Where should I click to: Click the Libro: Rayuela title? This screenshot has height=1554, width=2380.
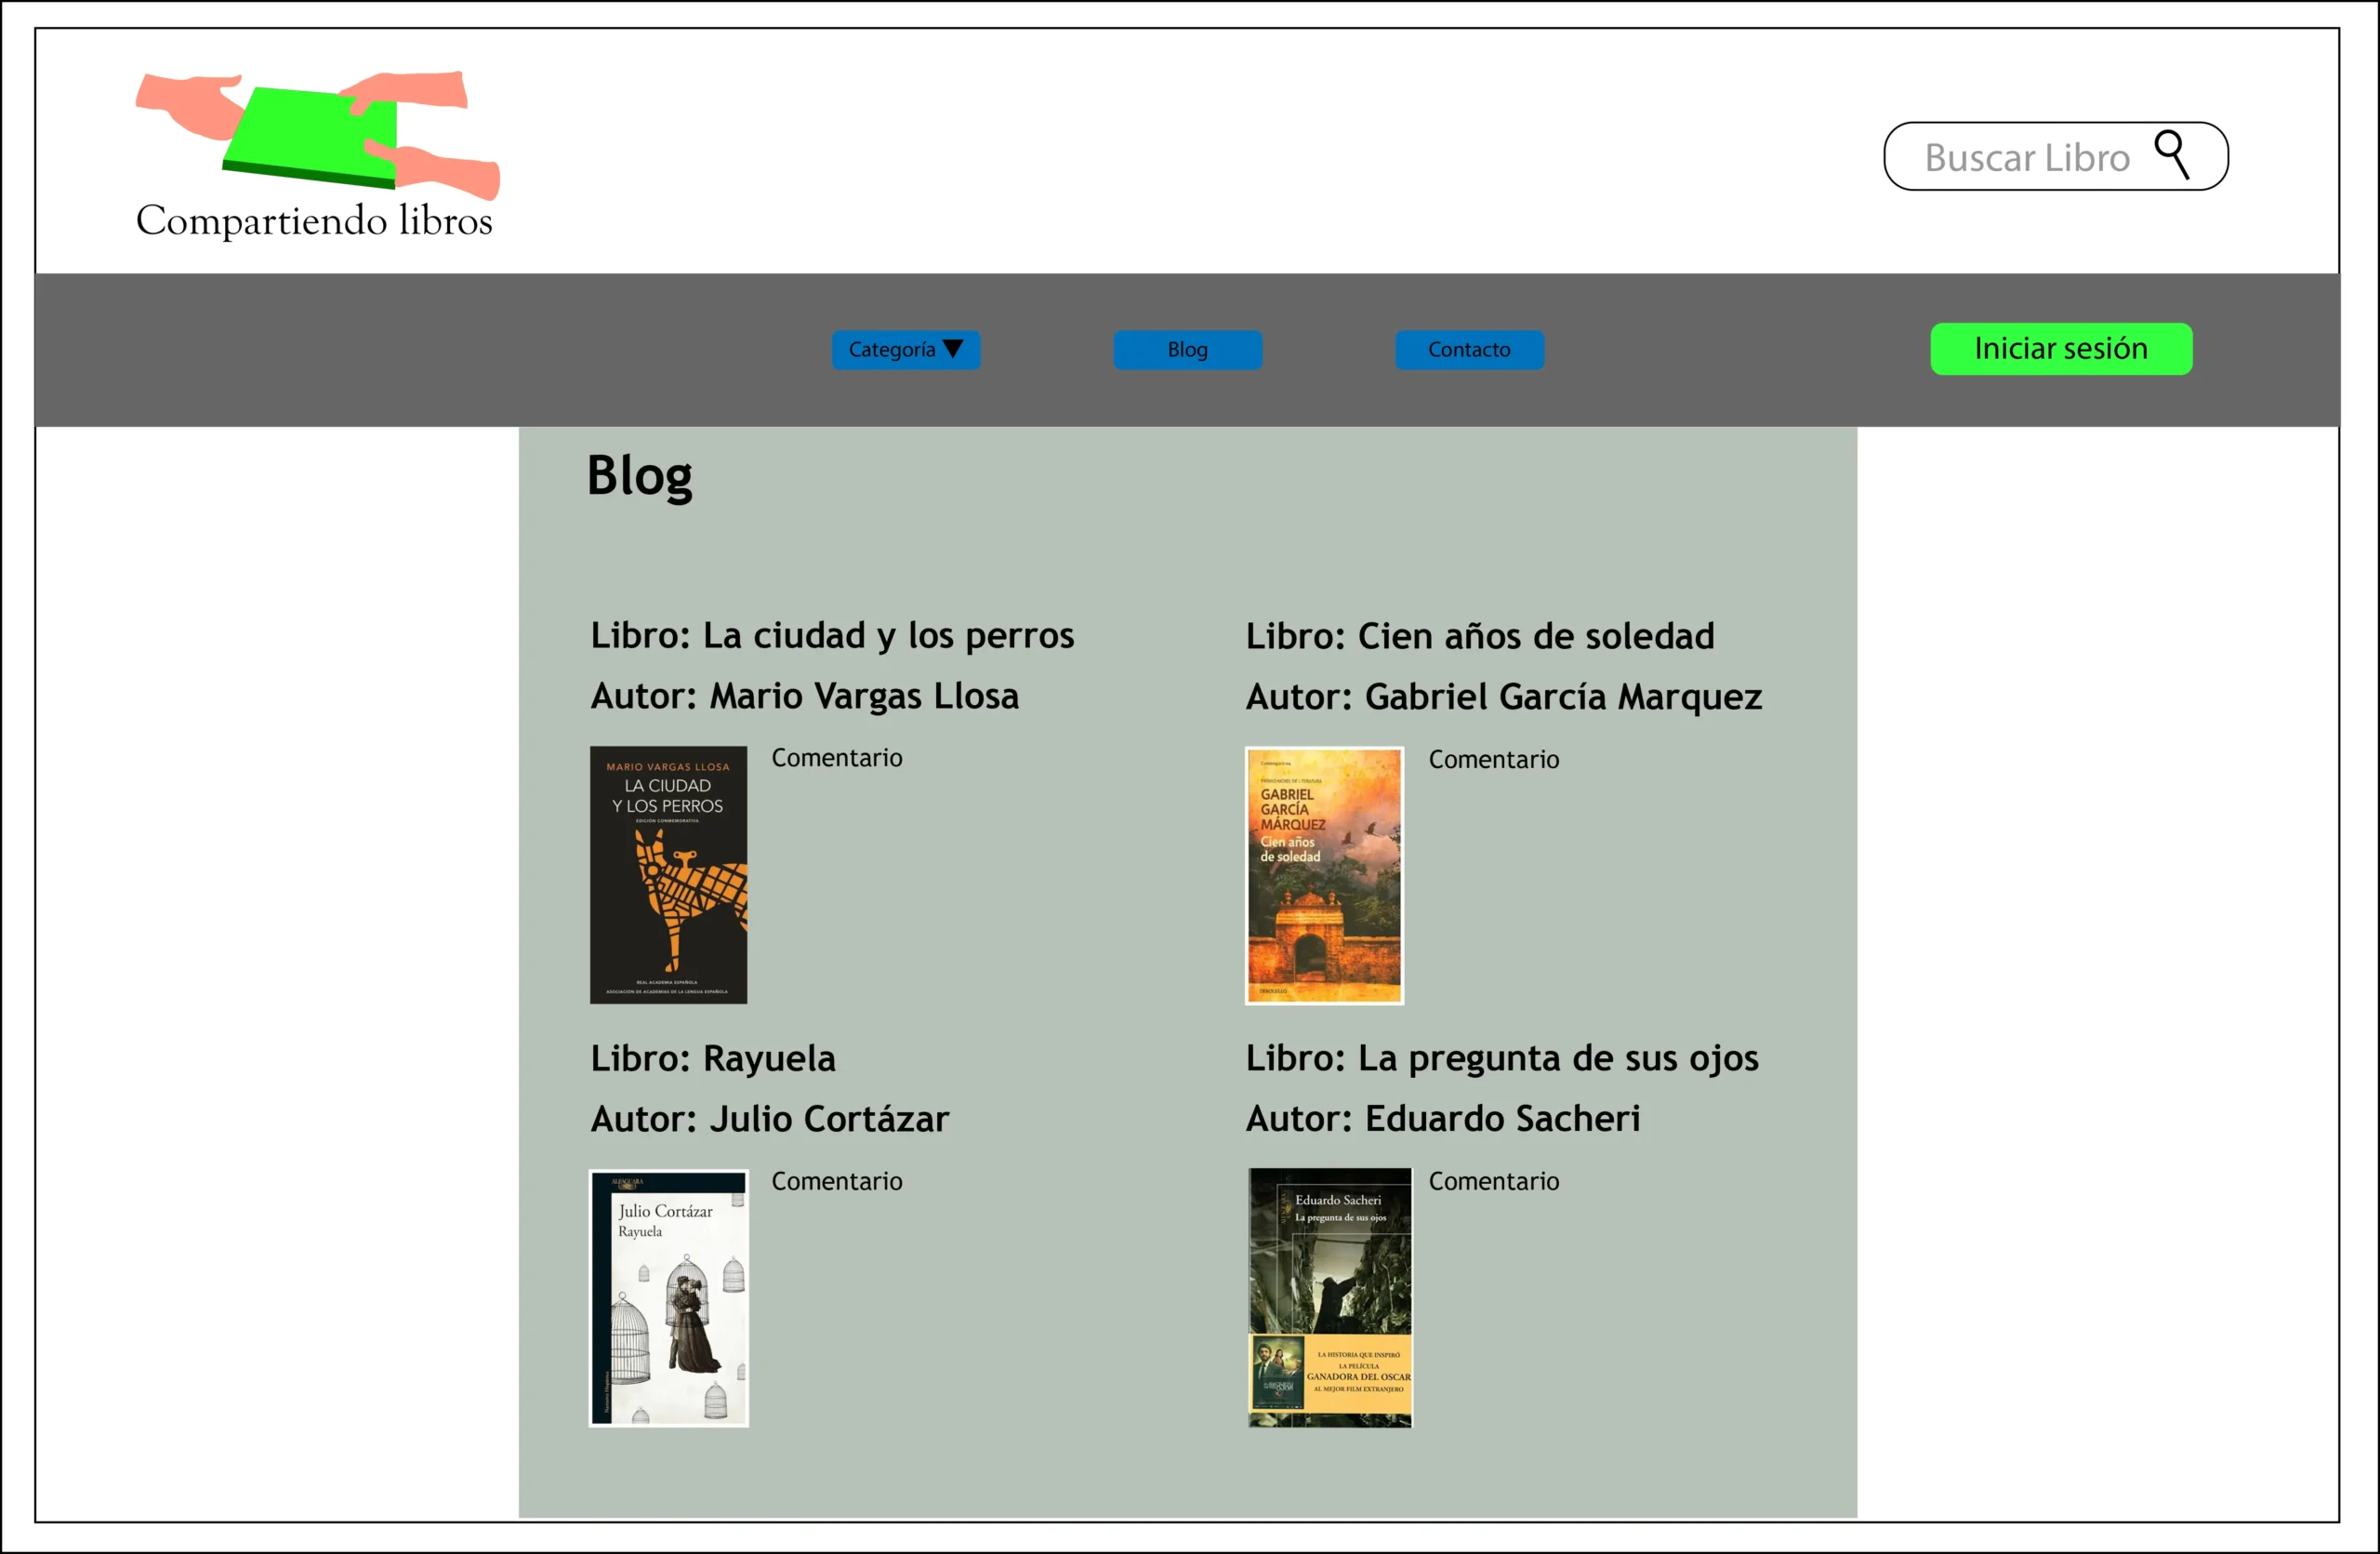[x=712, y=1058]
